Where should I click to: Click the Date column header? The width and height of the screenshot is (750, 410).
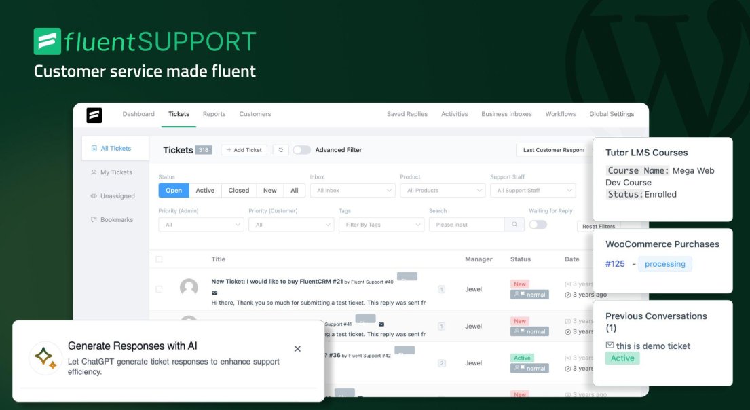pyautogui.click(x=572, y=259)
